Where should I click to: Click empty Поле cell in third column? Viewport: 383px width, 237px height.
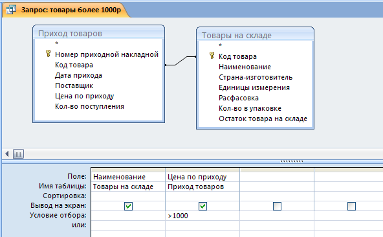[277, 177]
